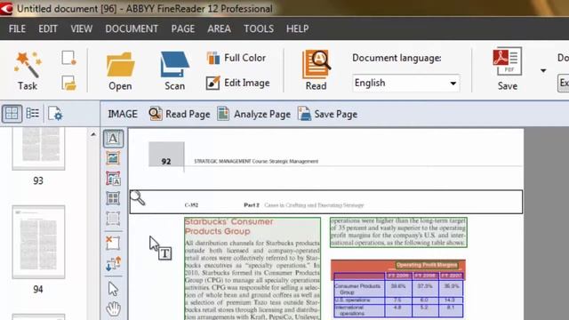Select page 94 thumbnail

[38, 242]
